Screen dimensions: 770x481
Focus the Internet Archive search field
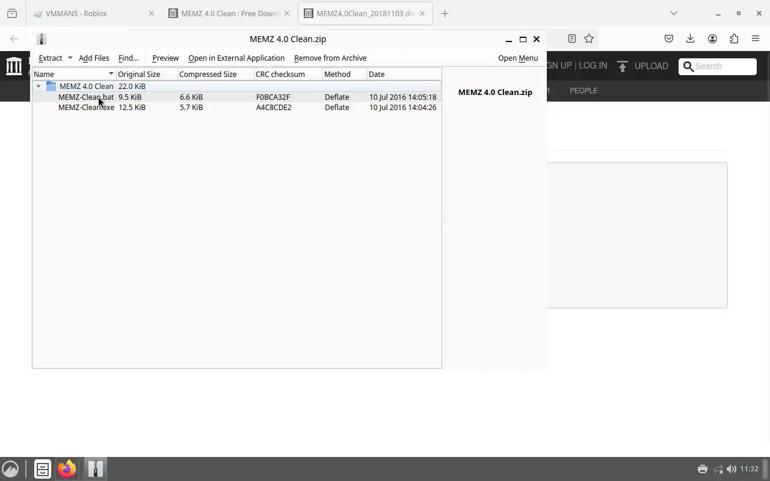(x=718, y=66)
